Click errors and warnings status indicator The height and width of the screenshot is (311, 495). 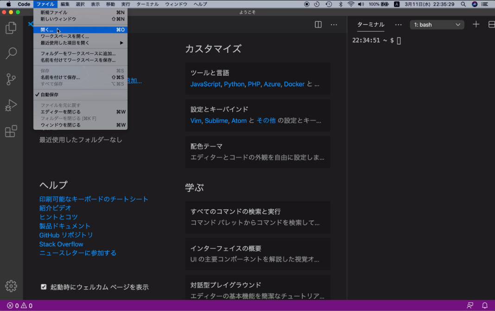coord(20,305)
